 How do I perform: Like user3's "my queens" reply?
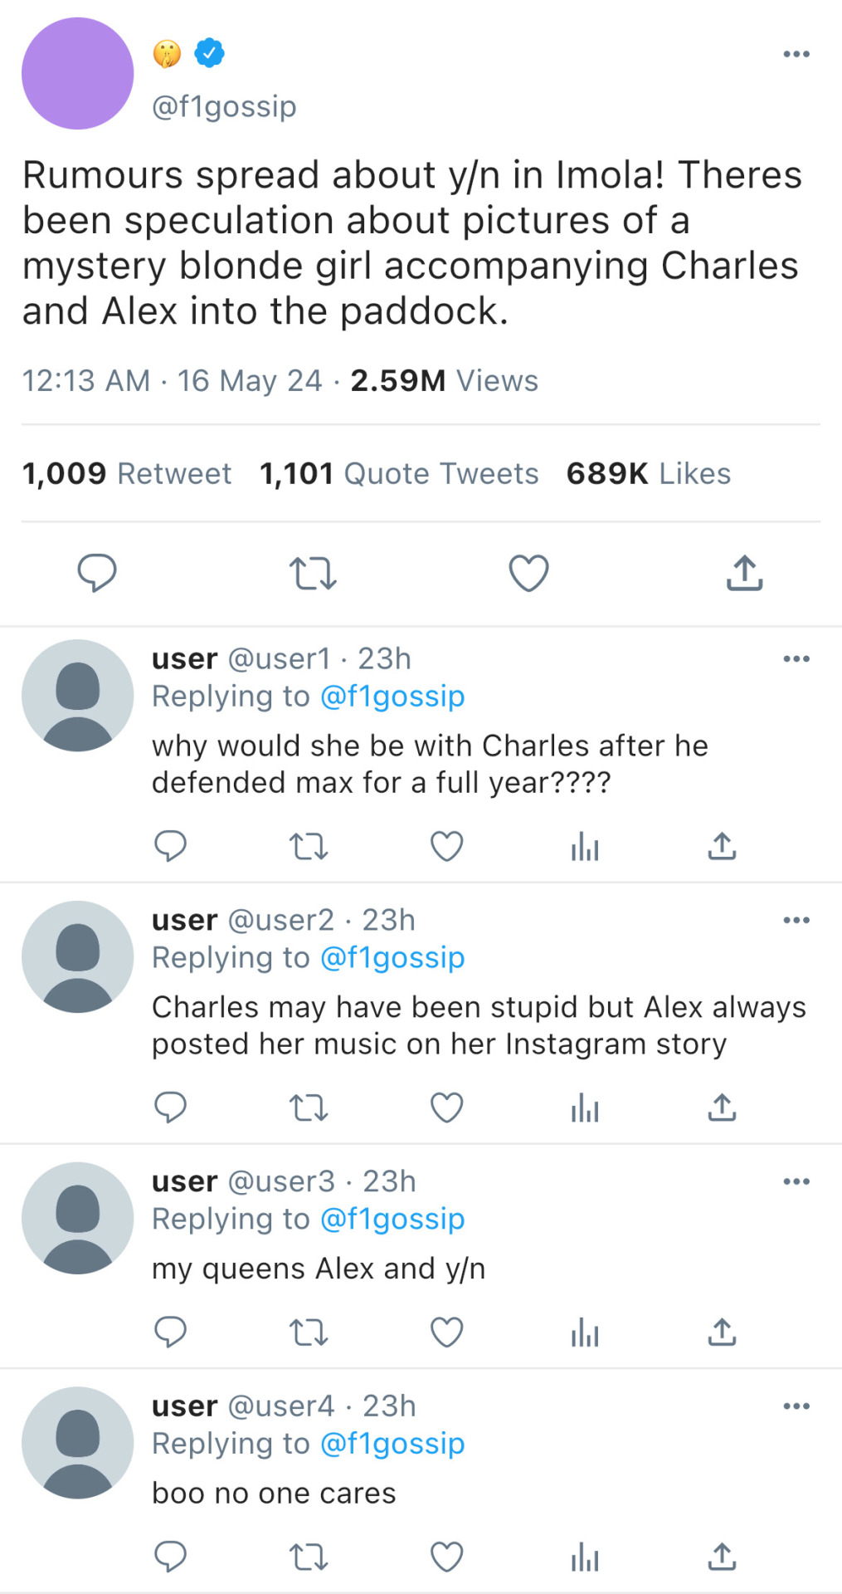pos(446,1332)
